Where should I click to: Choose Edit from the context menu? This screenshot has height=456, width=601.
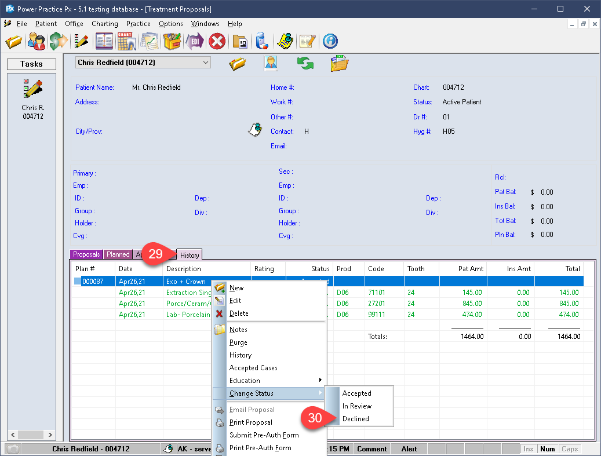click(x=269, y=300)
